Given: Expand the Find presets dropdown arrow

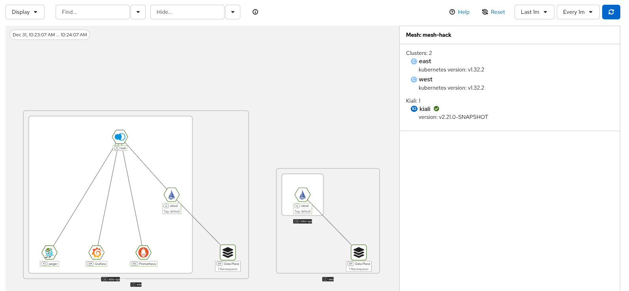Looking at the screenshot, I should (138, 12).
